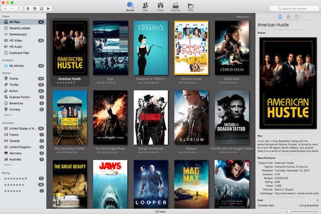Select the file tab in inspector
Image resolution: width=321 pixels, height=214 pixels.
(297, 17)
